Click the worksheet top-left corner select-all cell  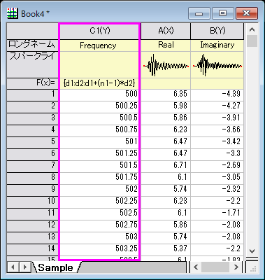click(32, 31)
